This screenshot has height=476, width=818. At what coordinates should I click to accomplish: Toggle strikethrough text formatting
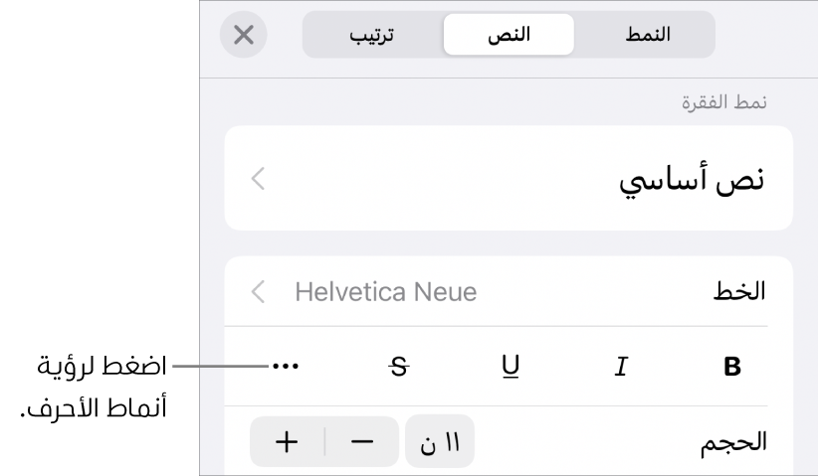[x=399, y=367]
